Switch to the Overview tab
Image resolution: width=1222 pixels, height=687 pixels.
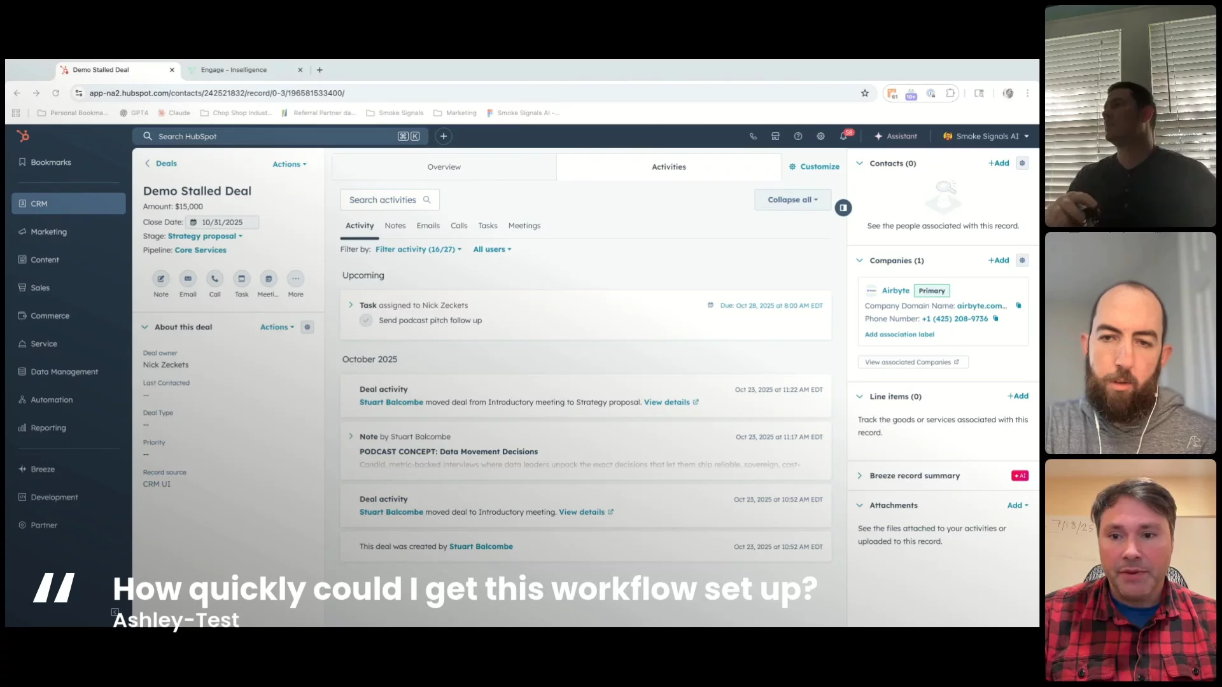[x=444, y=167]
